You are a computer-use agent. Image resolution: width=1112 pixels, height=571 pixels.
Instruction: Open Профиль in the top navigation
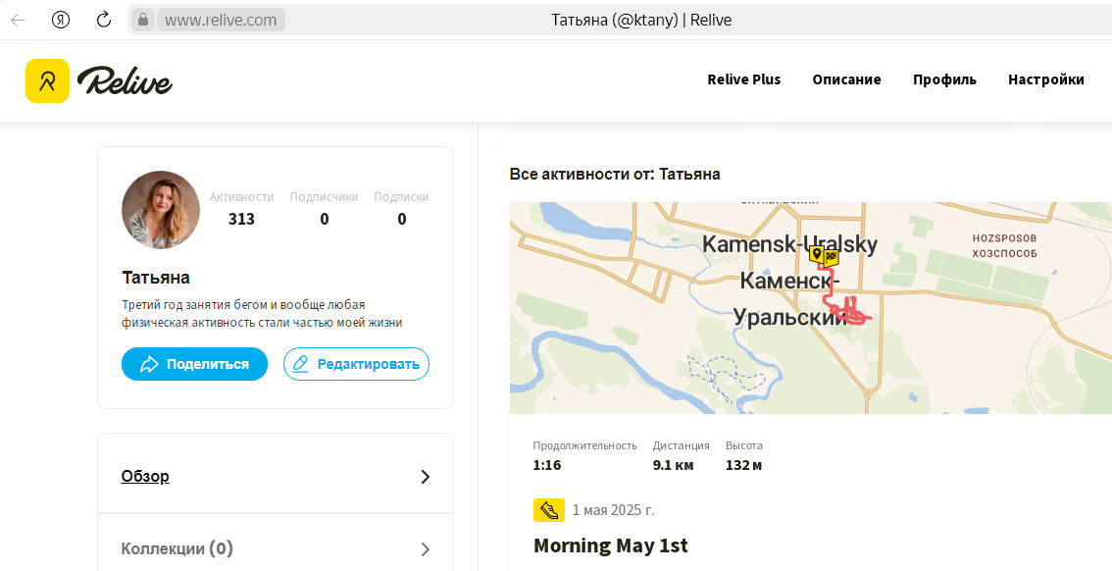click(x=944, y=79)
